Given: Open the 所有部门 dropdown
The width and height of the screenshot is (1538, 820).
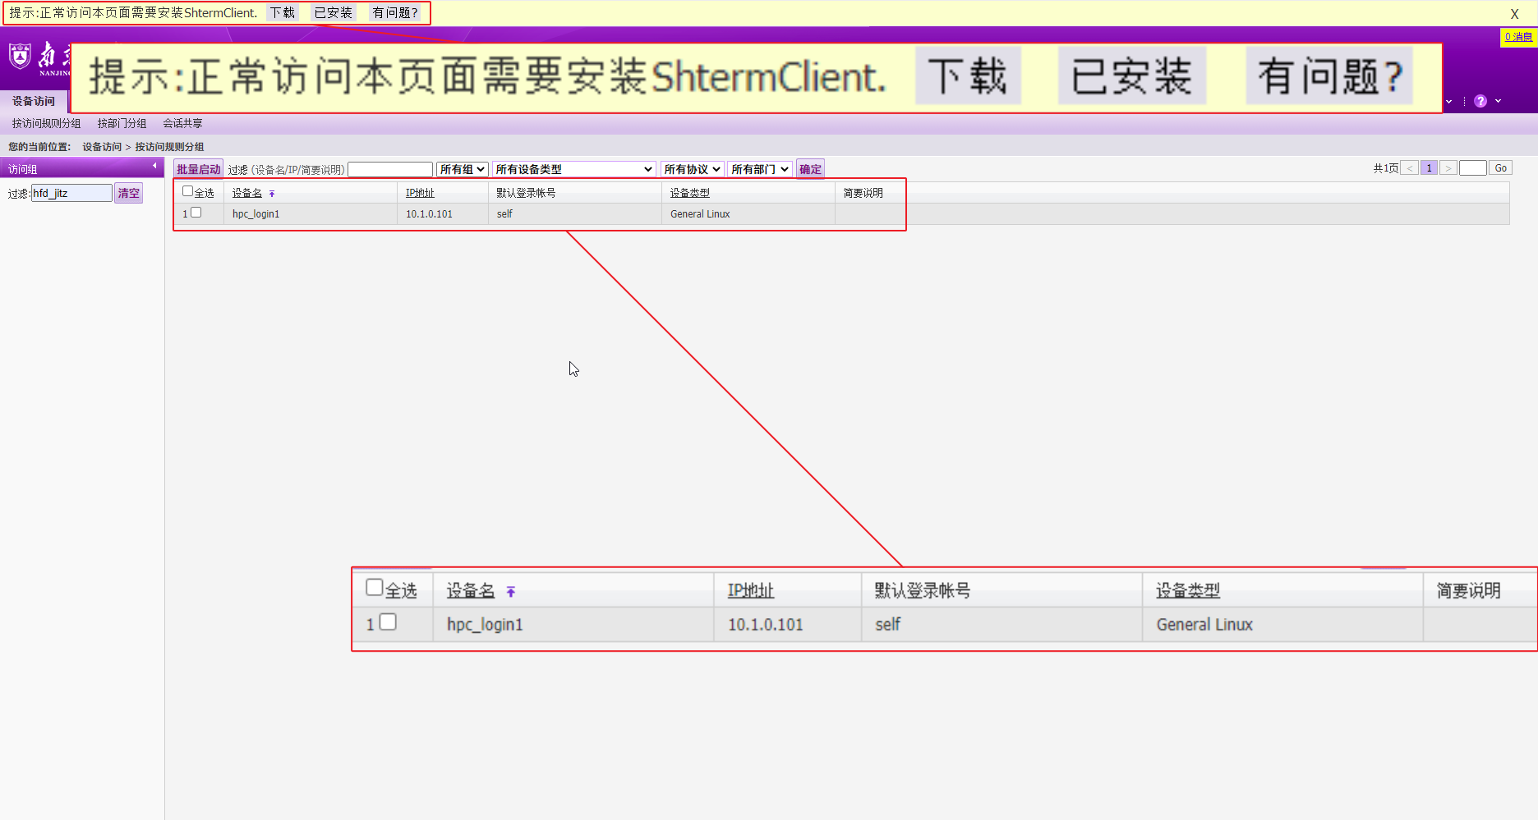Looking at the screenshot, I should pos(760,169).
